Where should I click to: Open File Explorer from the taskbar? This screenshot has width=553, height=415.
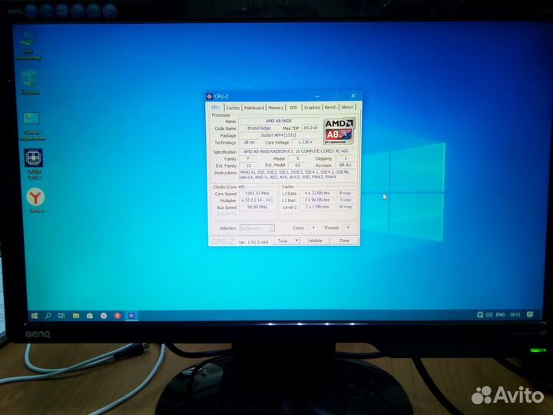(76, 316)
